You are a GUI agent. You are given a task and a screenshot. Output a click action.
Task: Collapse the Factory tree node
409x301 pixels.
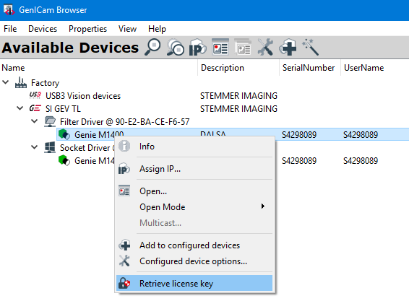(x=6, y=82)
